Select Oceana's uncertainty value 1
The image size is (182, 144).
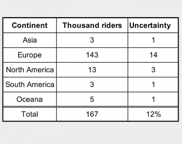click(x=153, y=99)
